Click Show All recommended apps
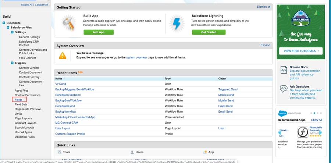The height and width of the screenshot is (163, 331). tap(316, 120)
